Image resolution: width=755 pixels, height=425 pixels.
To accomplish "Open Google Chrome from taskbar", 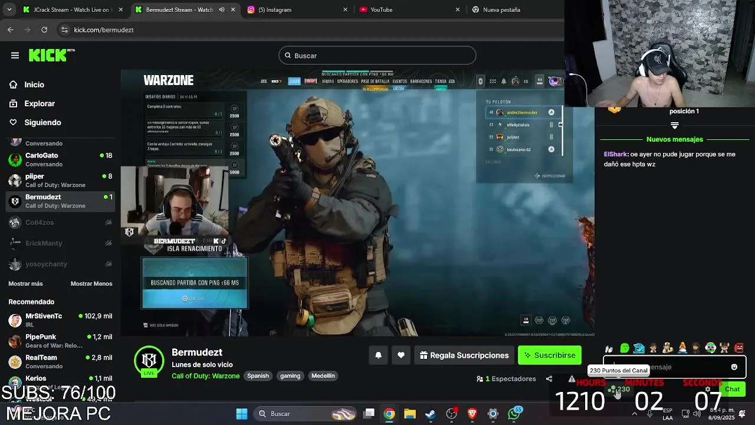I will pos(389,414).
